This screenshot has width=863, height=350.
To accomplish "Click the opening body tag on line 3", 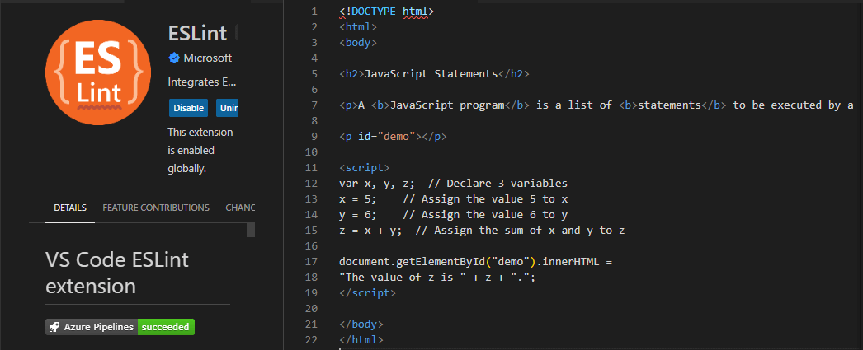I will click(x=358, y=42).
